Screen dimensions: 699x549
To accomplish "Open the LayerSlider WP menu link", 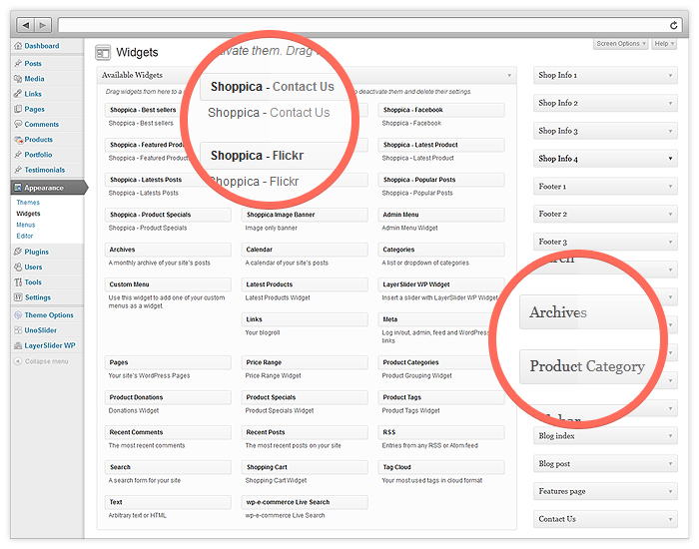I will coord(50,345).
